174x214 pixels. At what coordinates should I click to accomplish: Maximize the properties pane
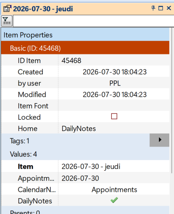[x=161, y=8]
